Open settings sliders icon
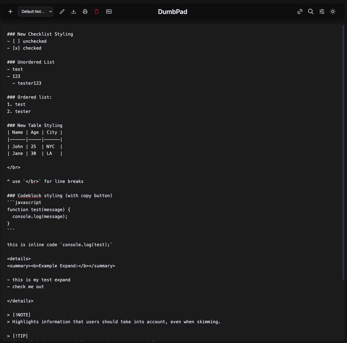Image resolution: width=347 pixels, height=343 pixels. point(322,12)
